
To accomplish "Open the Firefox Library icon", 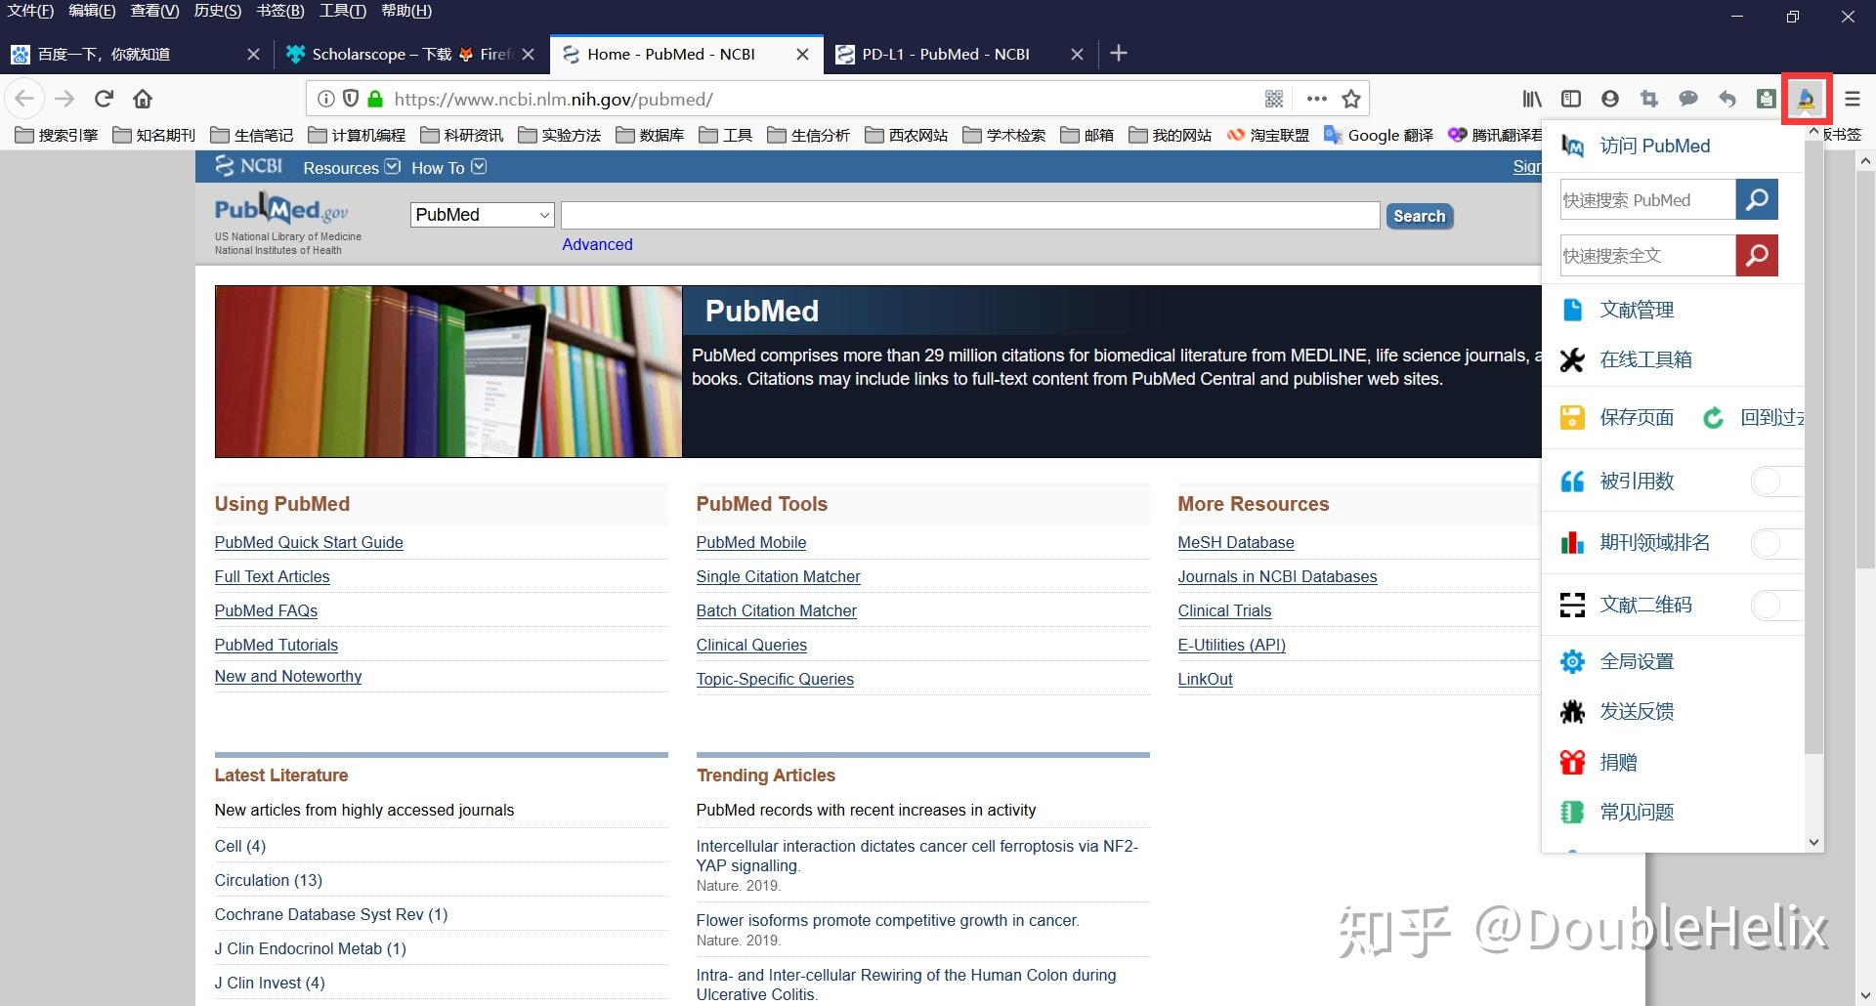I will [1530, 98].
